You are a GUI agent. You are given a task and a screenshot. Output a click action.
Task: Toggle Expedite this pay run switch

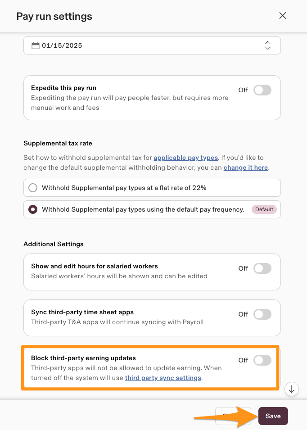262,90
